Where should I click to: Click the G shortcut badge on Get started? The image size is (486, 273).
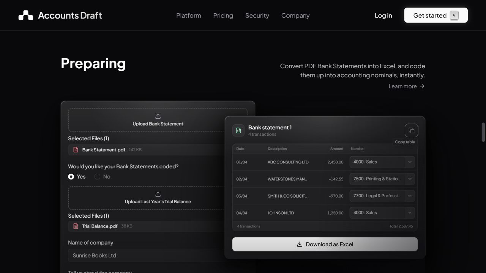(x=454, y=15)
